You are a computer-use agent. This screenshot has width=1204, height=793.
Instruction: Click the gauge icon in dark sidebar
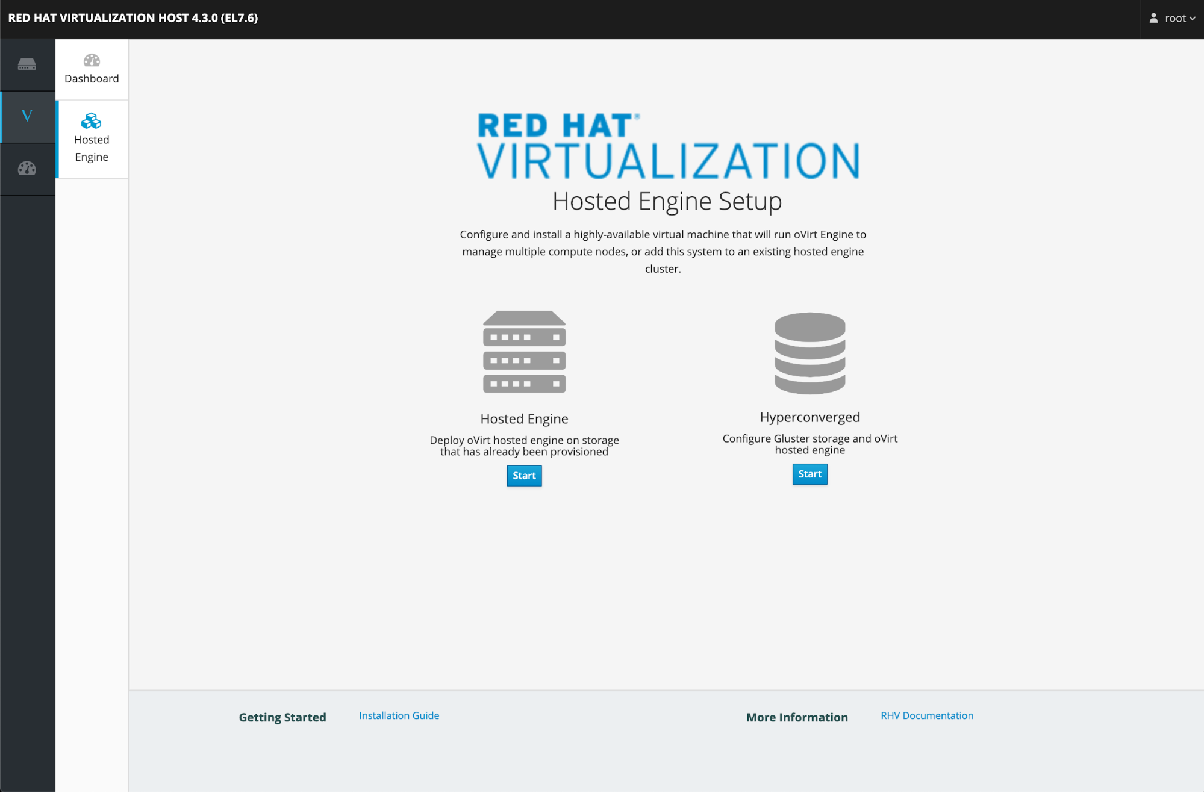pos(27,169)
